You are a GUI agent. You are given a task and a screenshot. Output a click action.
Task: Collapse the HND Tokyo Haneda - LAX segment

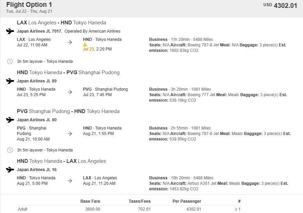click(62, 161)
